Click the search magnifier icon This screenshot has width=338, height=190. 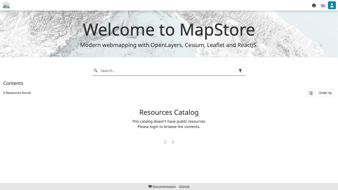point(96,70)
